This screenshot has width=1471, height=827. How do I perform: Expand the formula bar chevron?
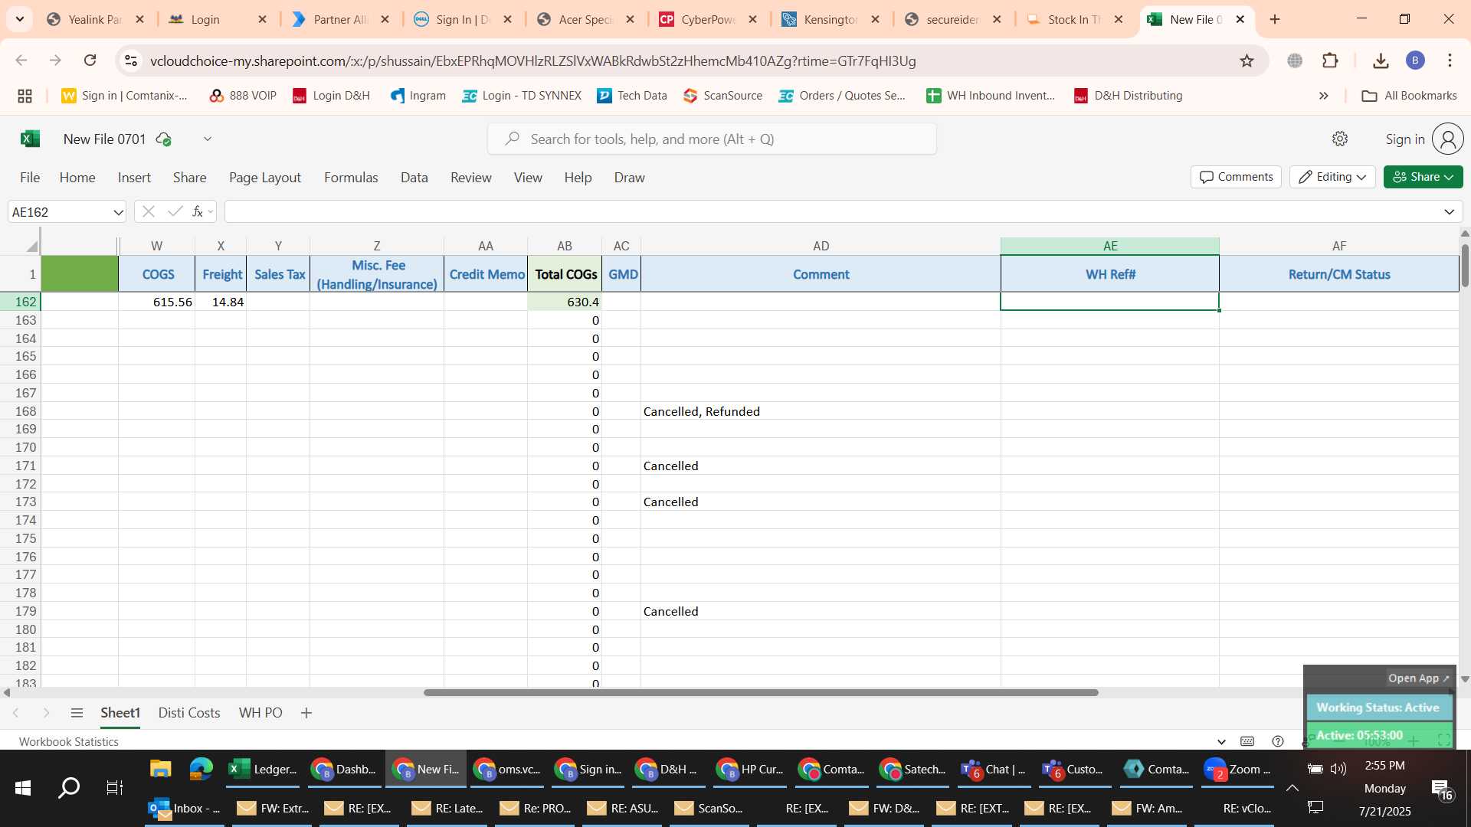(1449, 212)
